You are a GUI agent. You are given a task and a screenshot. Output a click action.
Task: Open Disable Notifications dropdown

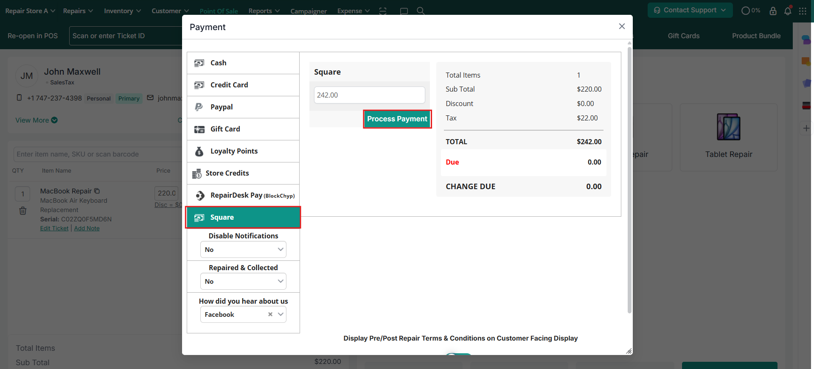pos(243,249)
